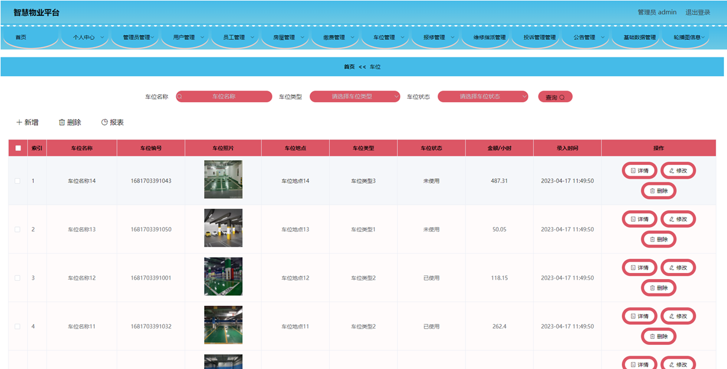Toggle the select-all checkbox in table header
The height and width of the screenshot is (369, 727).
[x=18, y=148]
